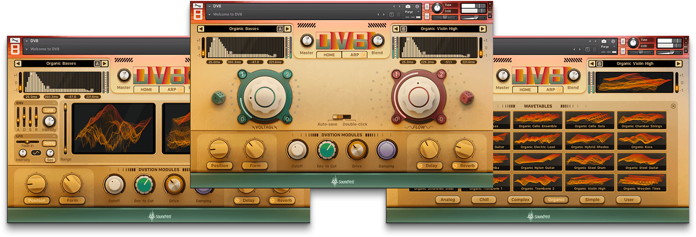Viewport: 696px width, 237px height.
Task: Select green slot 1 on Voltage macro
Action: pyautogui.click(x=243, y=75)
